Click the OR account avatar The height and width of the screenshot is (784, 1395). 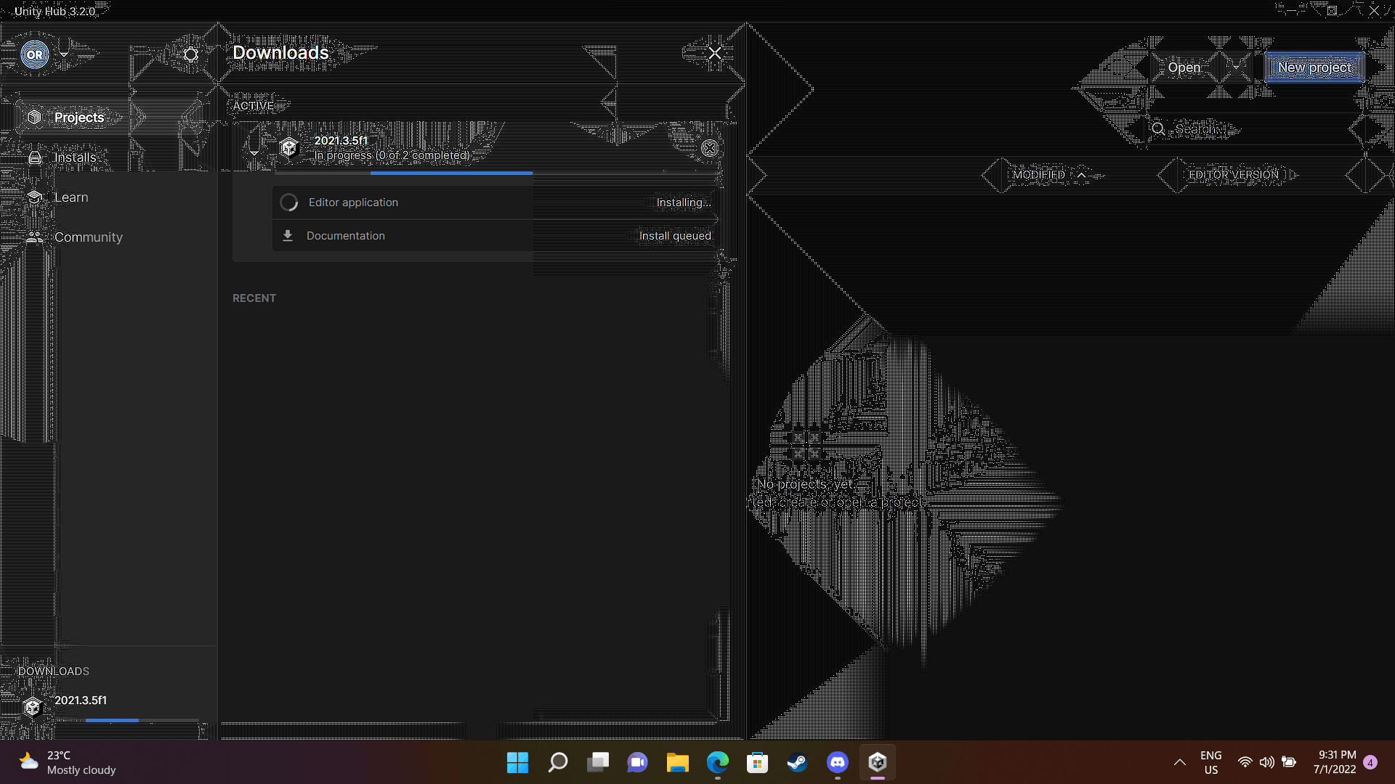point(34,54)
